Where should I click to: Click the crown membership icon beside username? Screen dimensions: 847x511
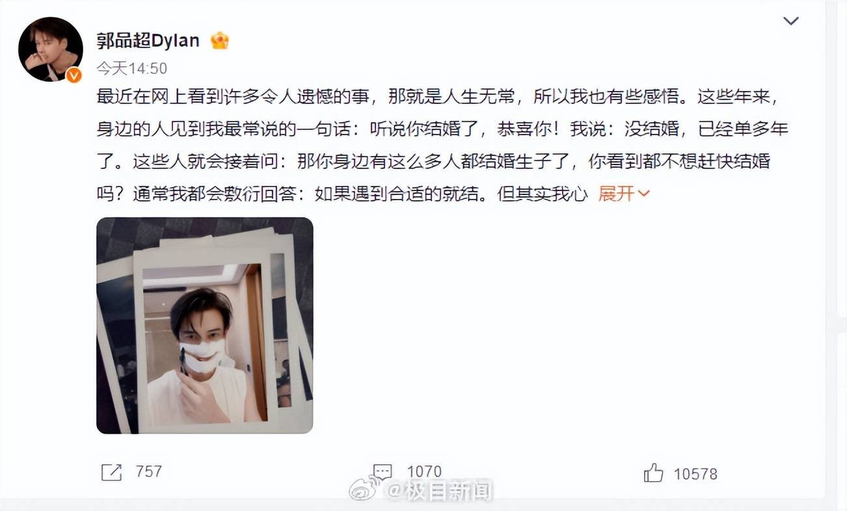tap(220, 41)
